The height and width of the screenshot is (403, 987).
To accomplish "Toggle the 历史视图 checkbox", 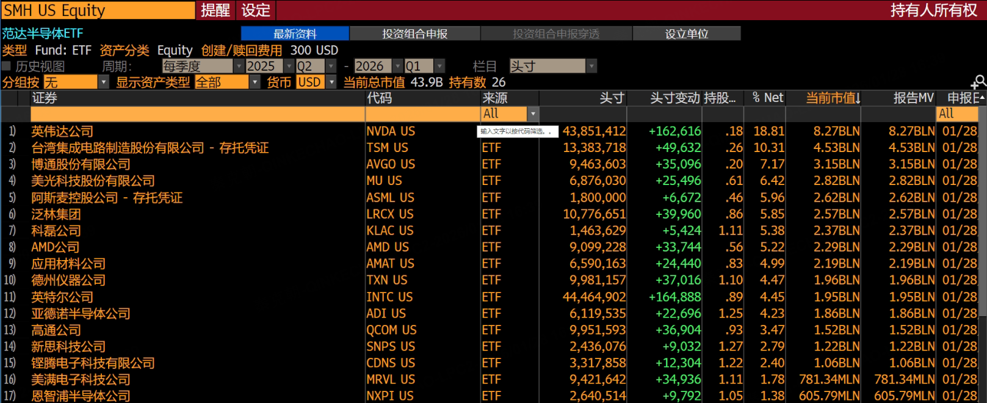I will point(7,66).
